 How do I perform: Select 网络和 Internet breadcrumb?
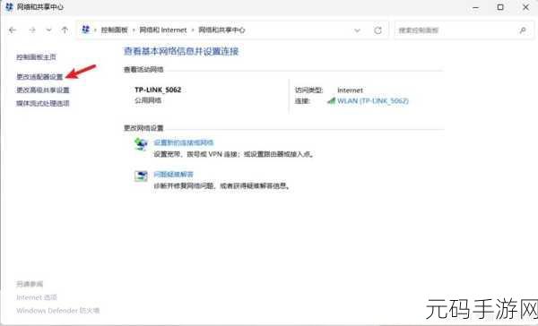163,30
